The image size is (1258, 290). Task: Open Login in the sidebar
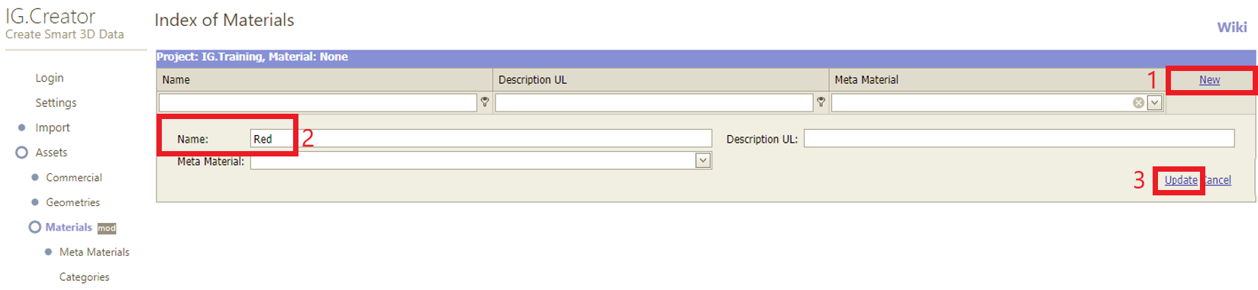click(x=50, y=78)
